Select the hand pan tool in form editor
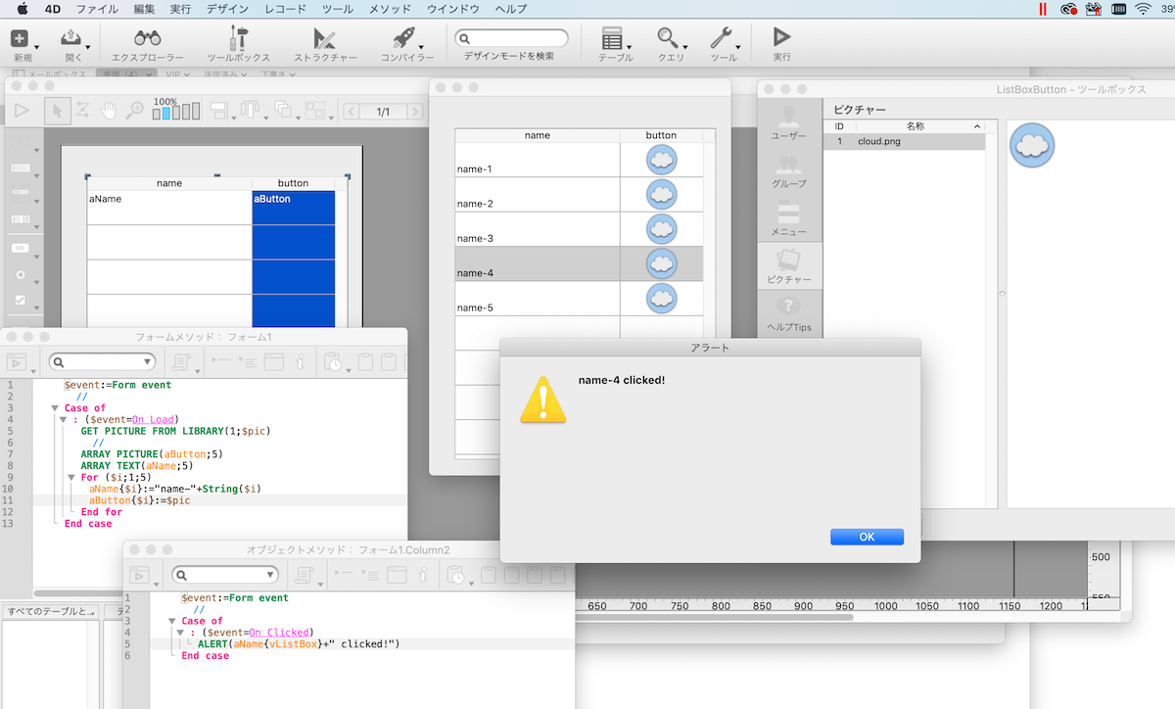The width and height of the screenshot is (1175, 709). point(109,111)
